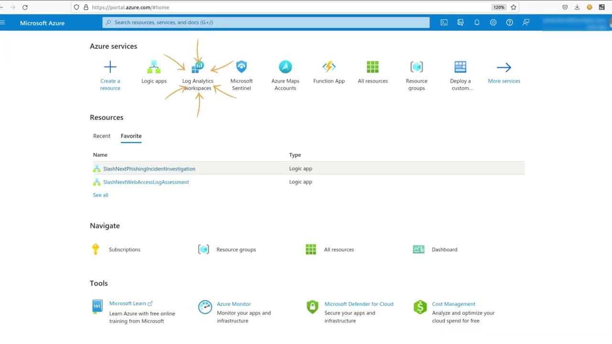612x344 pixels.
Task: Open the Help question mark icon
Action: coord(510,22)
